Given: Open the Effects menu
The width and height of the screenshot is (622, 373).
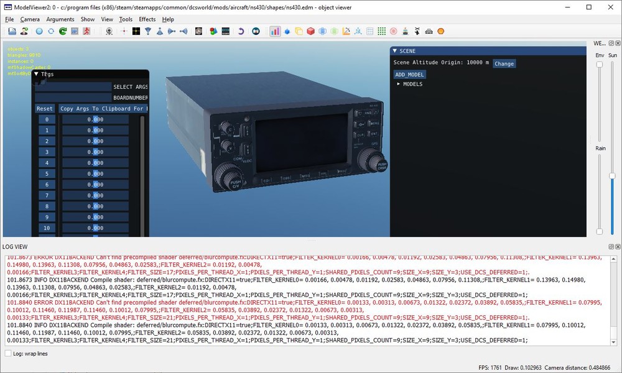Looking at the screenshot, I should click(147, 19).
